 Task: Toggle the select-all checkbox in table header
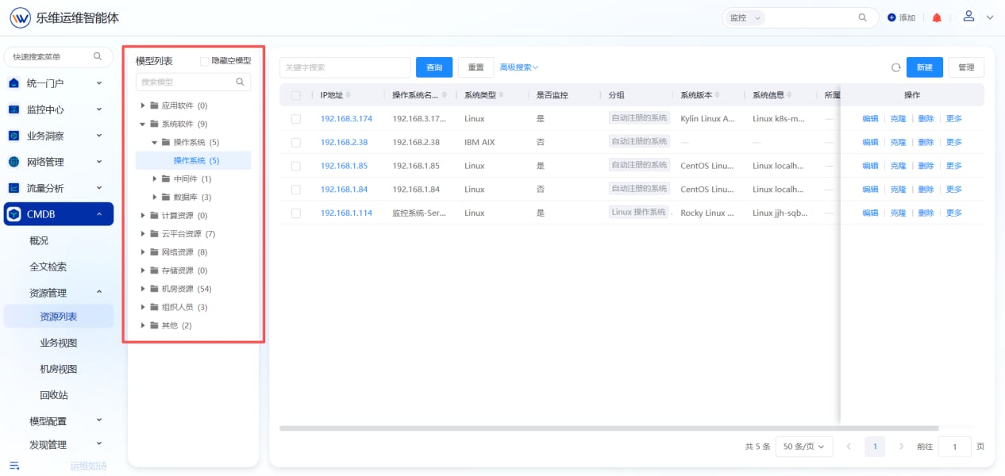pos(296,95)
